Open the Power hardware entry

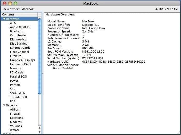(14, 81)
